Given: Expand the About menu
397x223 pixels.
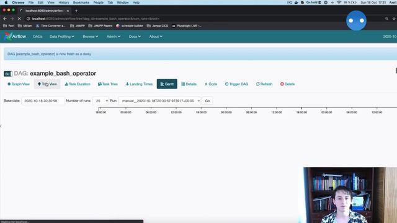Looking at the screenshot, I should pyautogui.click(x=156, y=37).
